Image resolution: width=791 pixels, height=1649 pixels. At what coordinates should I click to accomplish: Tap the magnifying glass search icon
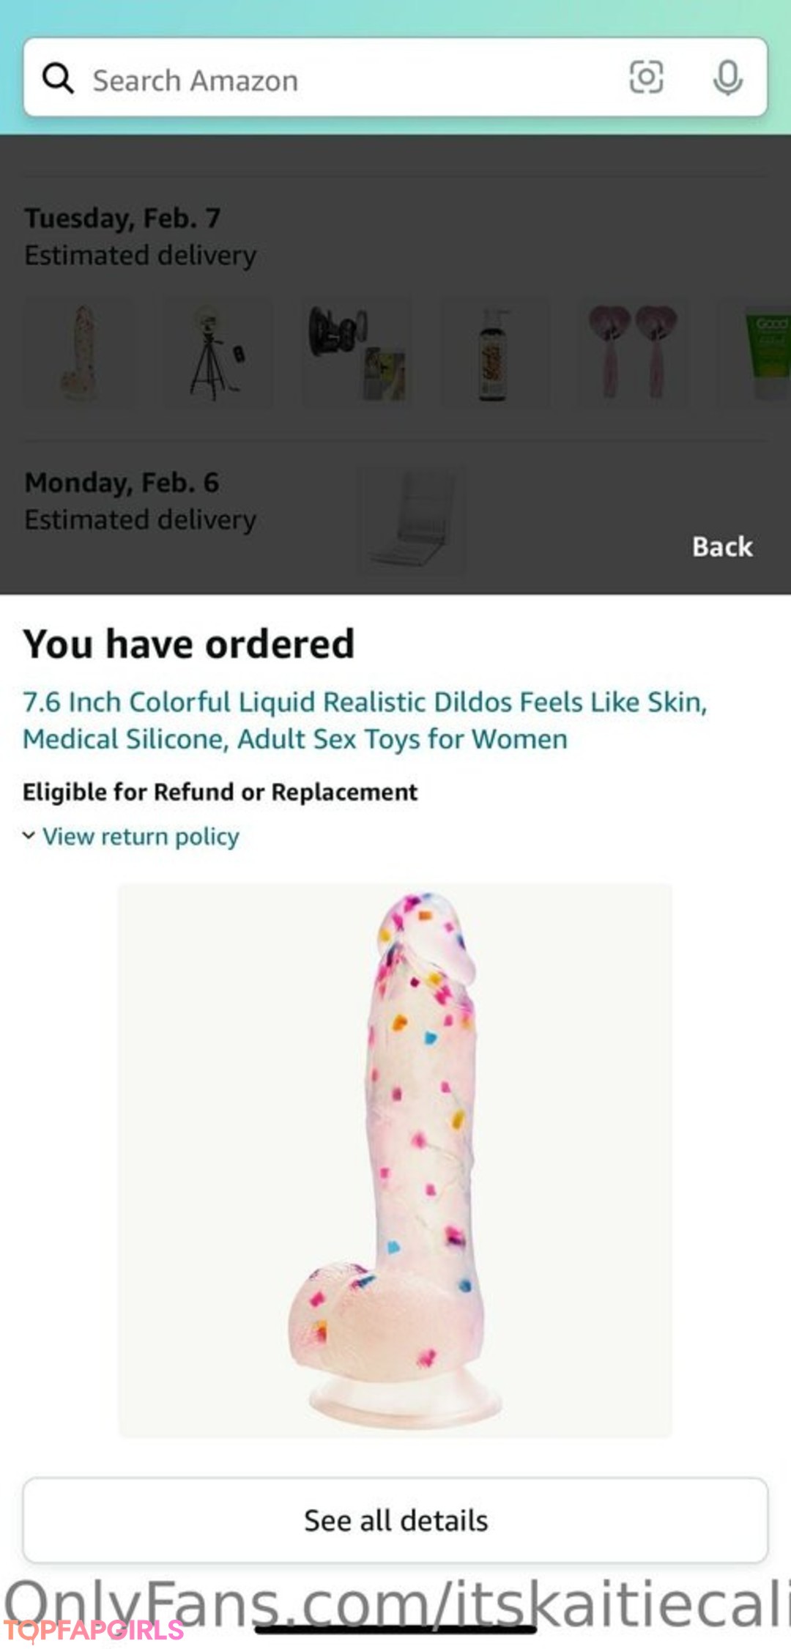[x=58, y=78]
